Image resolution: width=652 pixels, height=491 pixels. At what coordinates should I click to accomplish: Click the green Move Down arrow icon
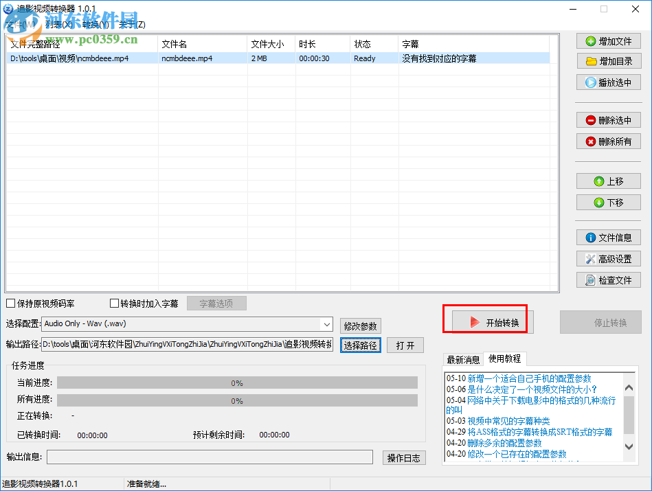pyautogui.click(x=599, y=203)
